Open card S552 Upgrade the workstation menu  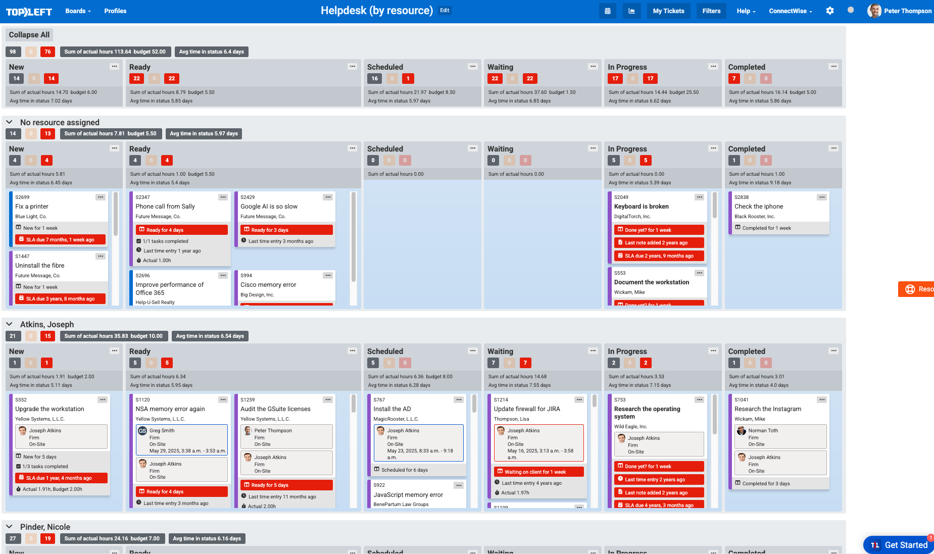pyautogui.click(x=103, y=399)
